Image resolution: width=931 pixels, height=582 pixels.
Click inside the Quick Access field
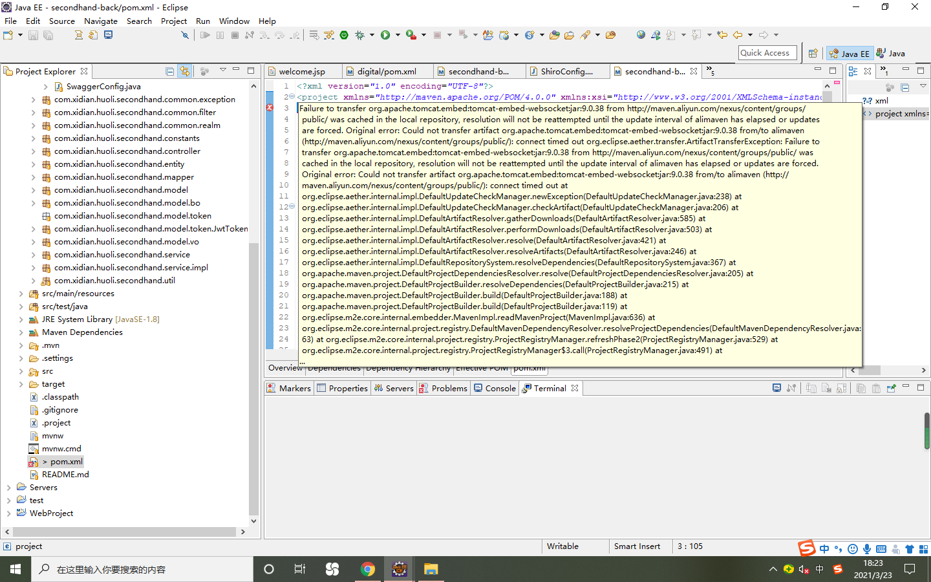tap(767, 52)
